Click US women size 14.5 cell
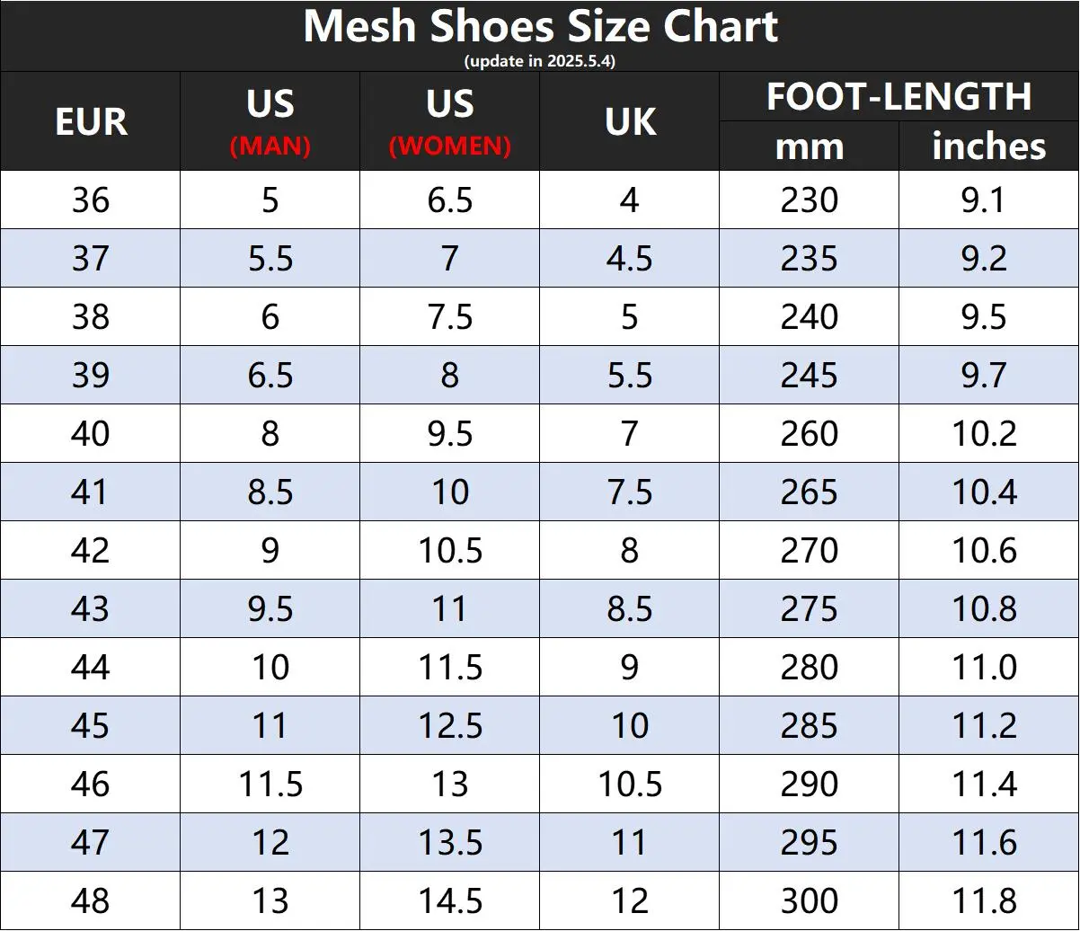 [449, 900]
